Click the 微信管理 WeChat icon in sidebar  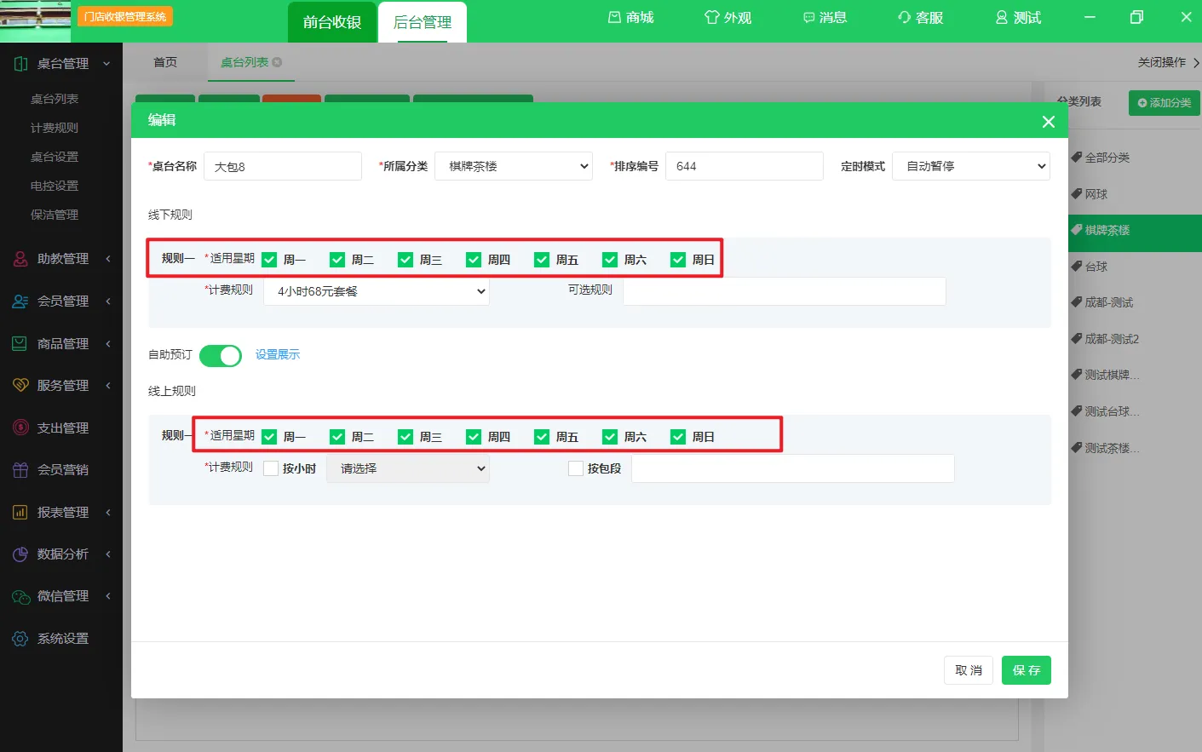coord(20,596)
